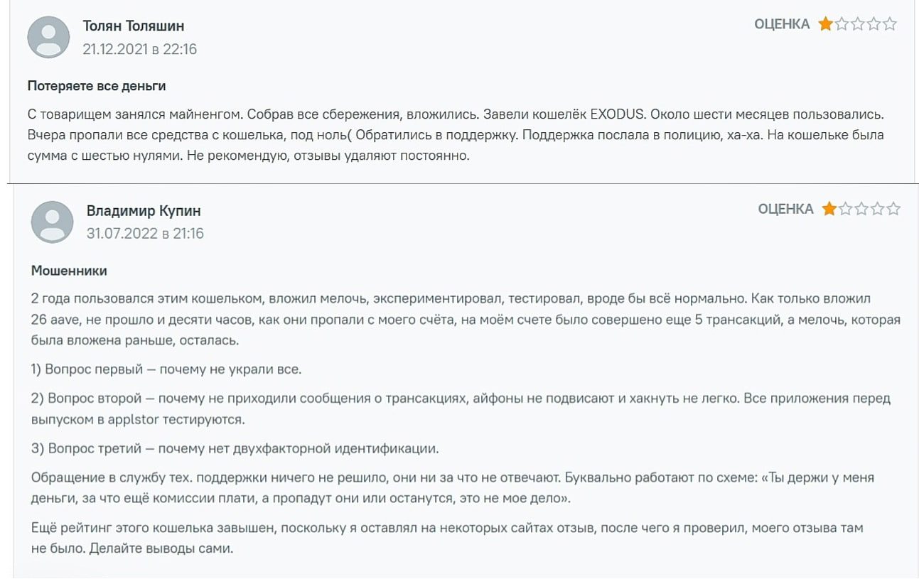This screenshot has width=919, height=579.
Task: Click the review title "Мошенники"
Action: click(x=69, y=271)
